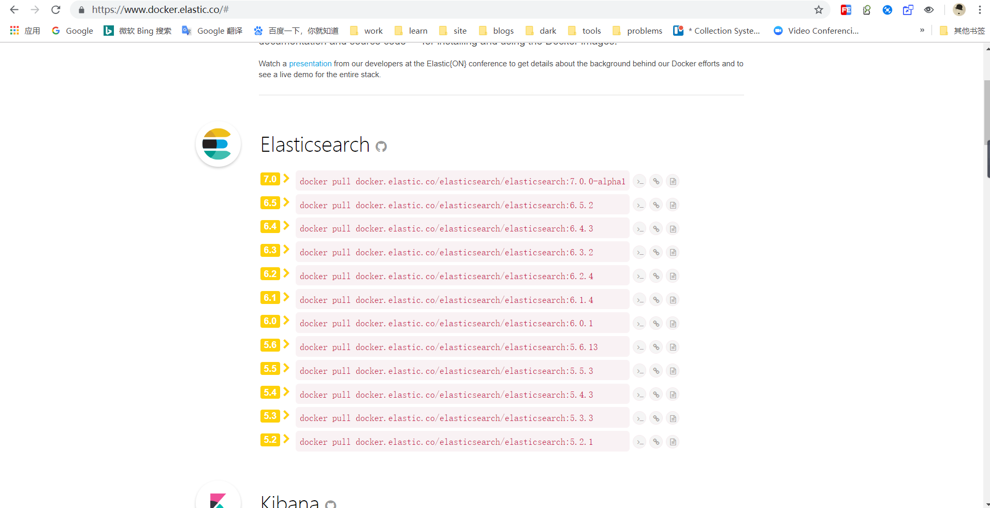Click the link icon for elasticsearch:7.0.0-alpha1
Viewport: 990px width, 508px height.
tap(656, 181)
